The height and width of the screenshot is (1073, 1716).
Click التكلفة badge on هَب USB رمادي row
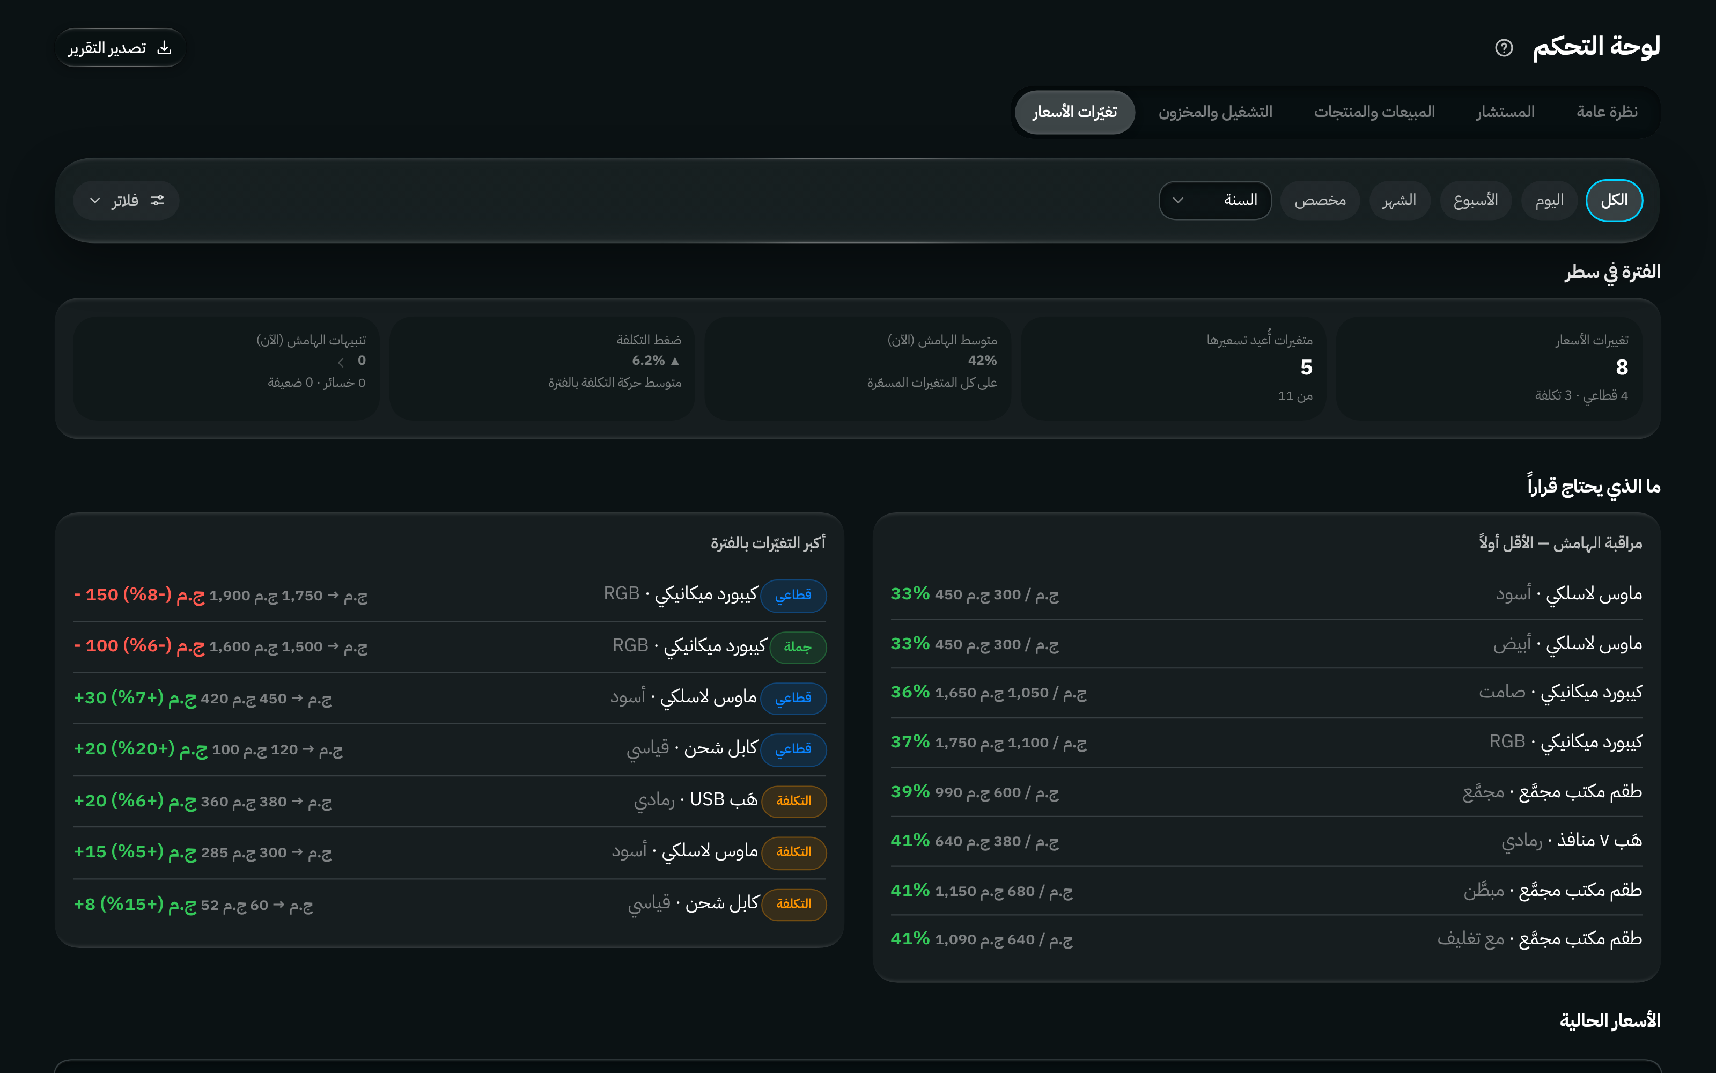point(794,801)
